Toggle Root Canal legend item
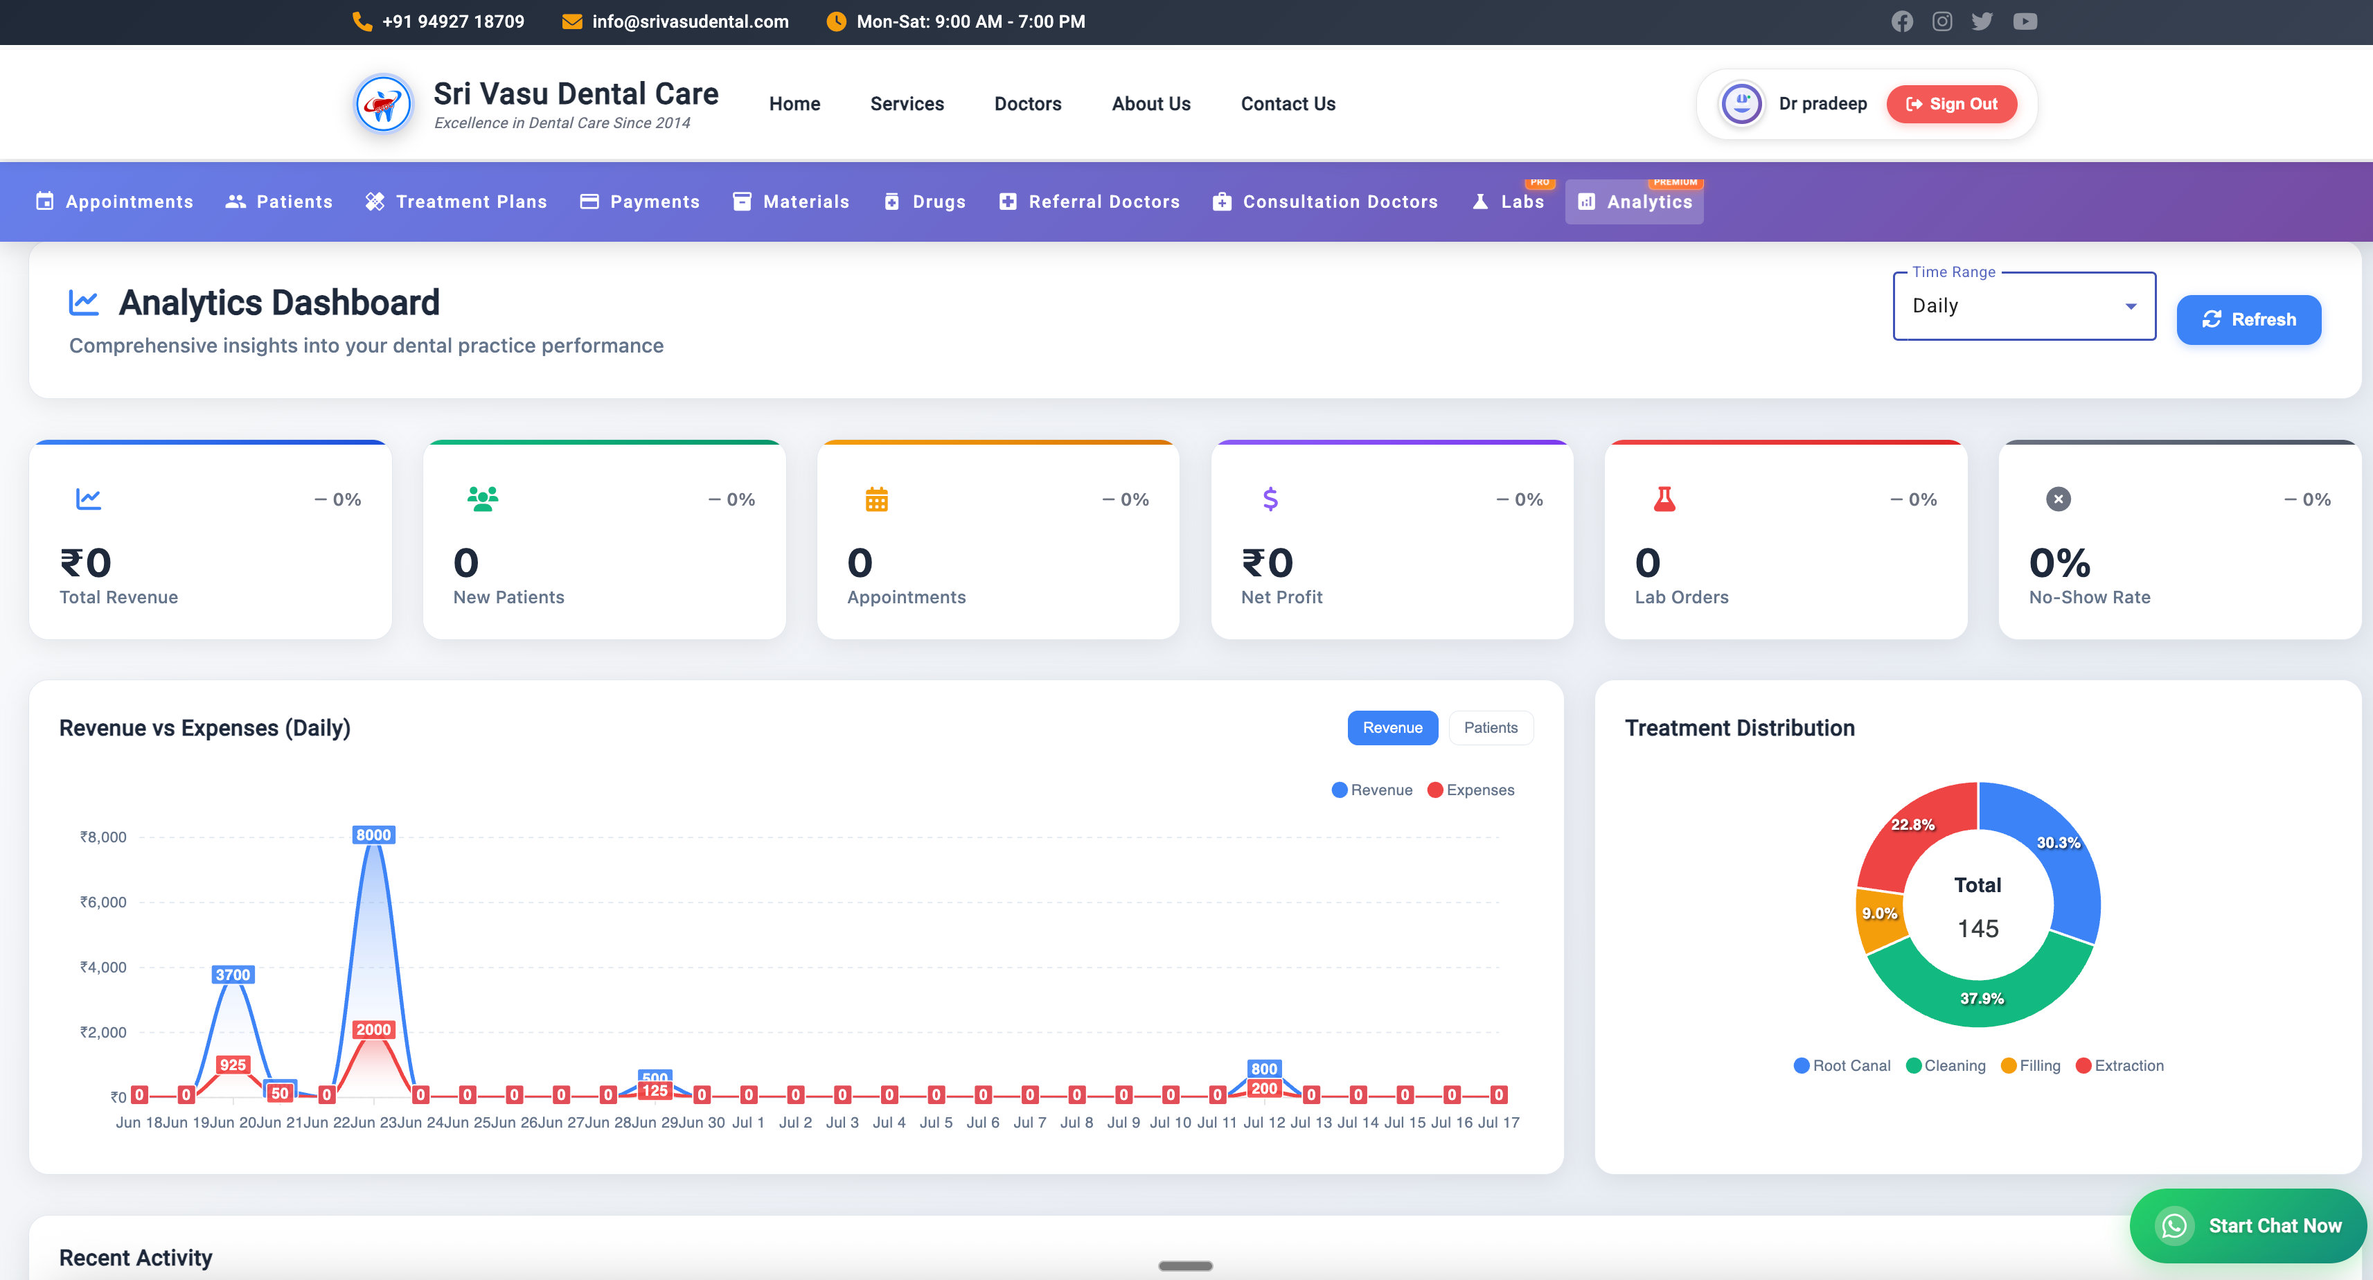The width and height of the screenshot is (2373, 1280). [x=1842, y=1065]
